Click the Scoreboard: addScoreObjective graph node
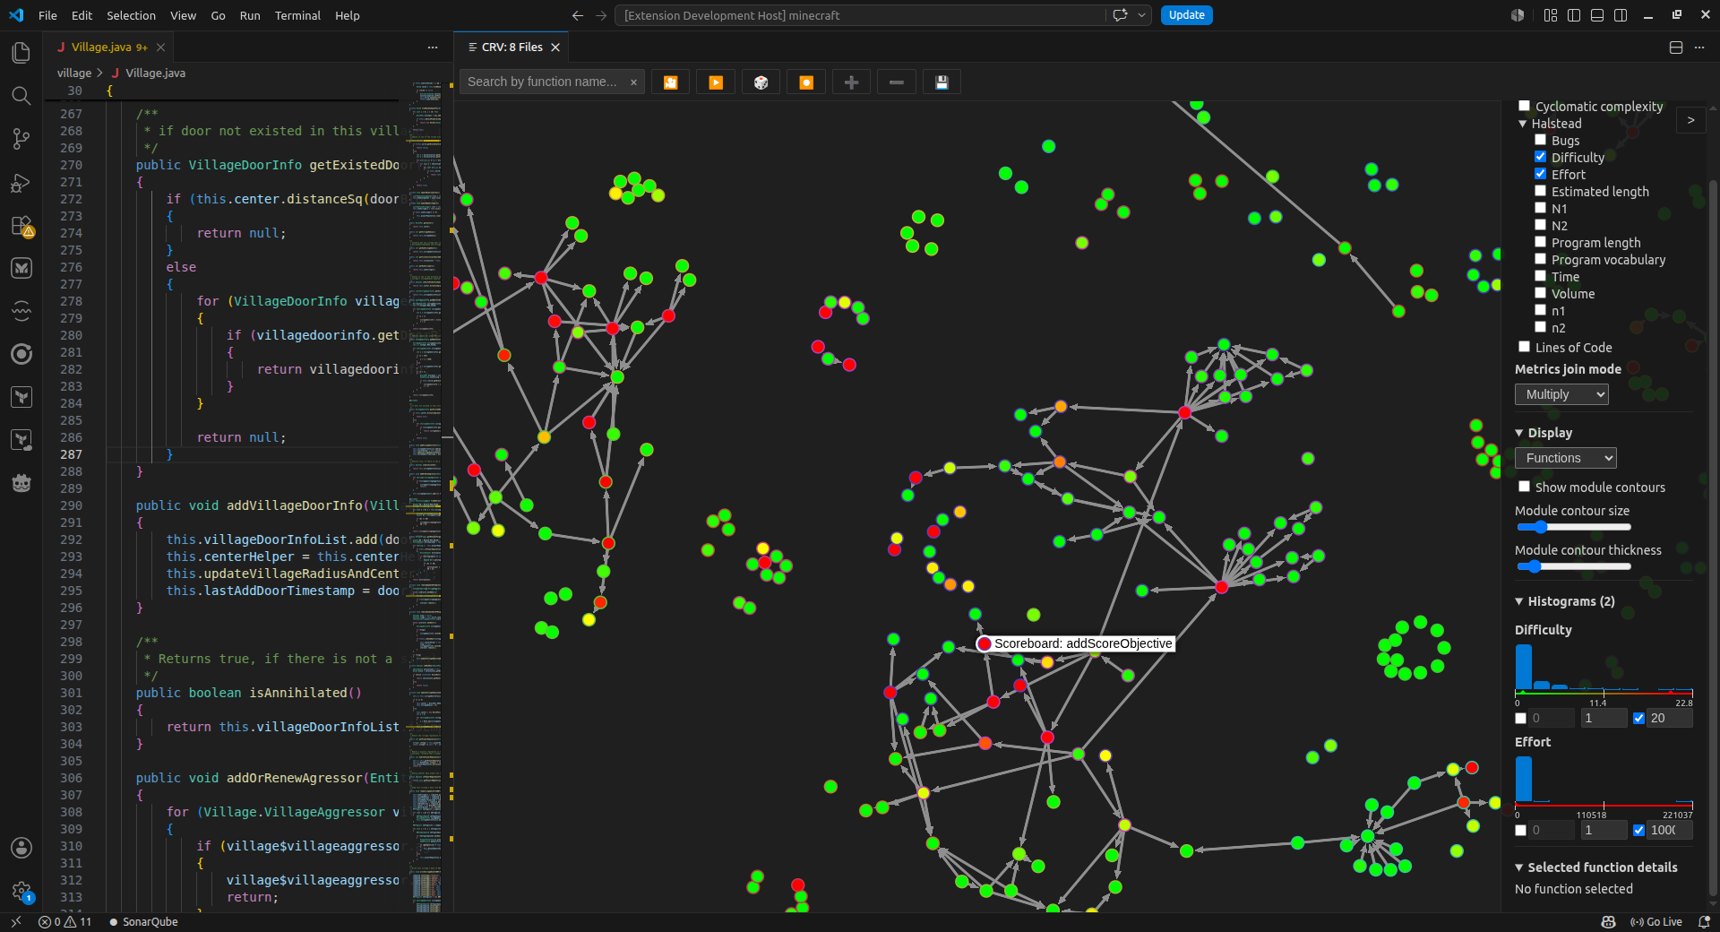 coord(985,643)
